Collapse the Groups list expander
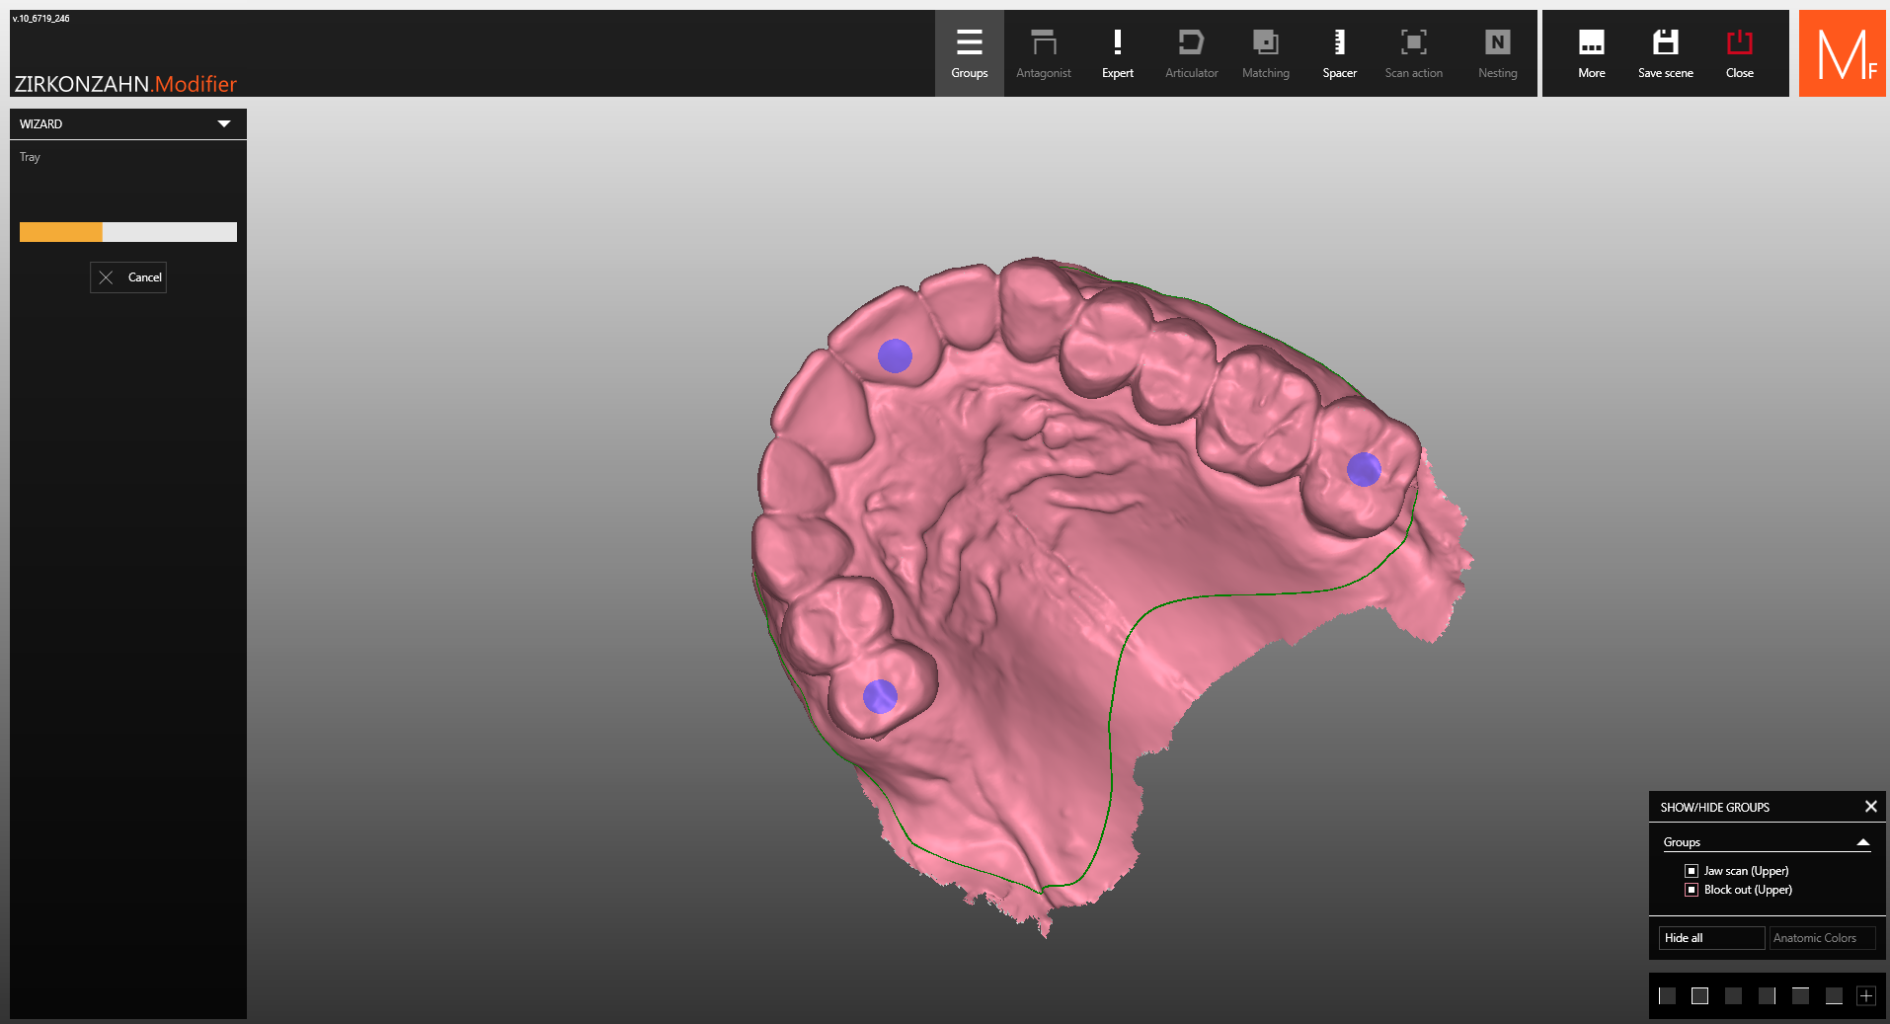 click(x=1862, y=842)
